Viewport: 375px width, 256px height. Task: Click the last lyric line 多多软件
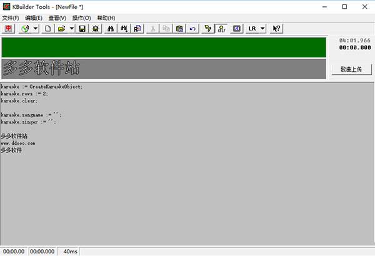11,150
